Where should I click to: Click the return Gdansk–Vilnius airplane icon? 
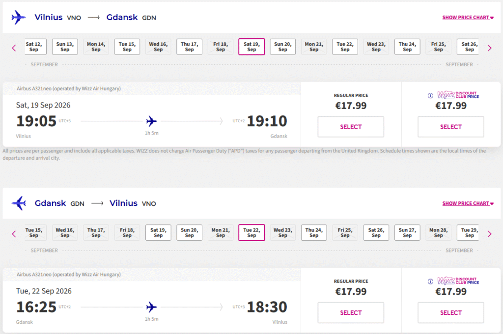[x=18, y=203]
